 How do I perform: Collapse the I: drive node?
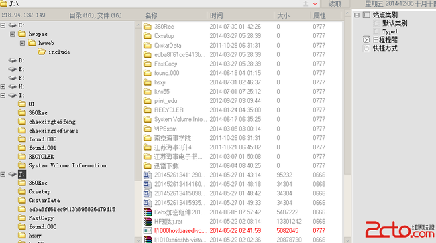(x=3, y=96)
